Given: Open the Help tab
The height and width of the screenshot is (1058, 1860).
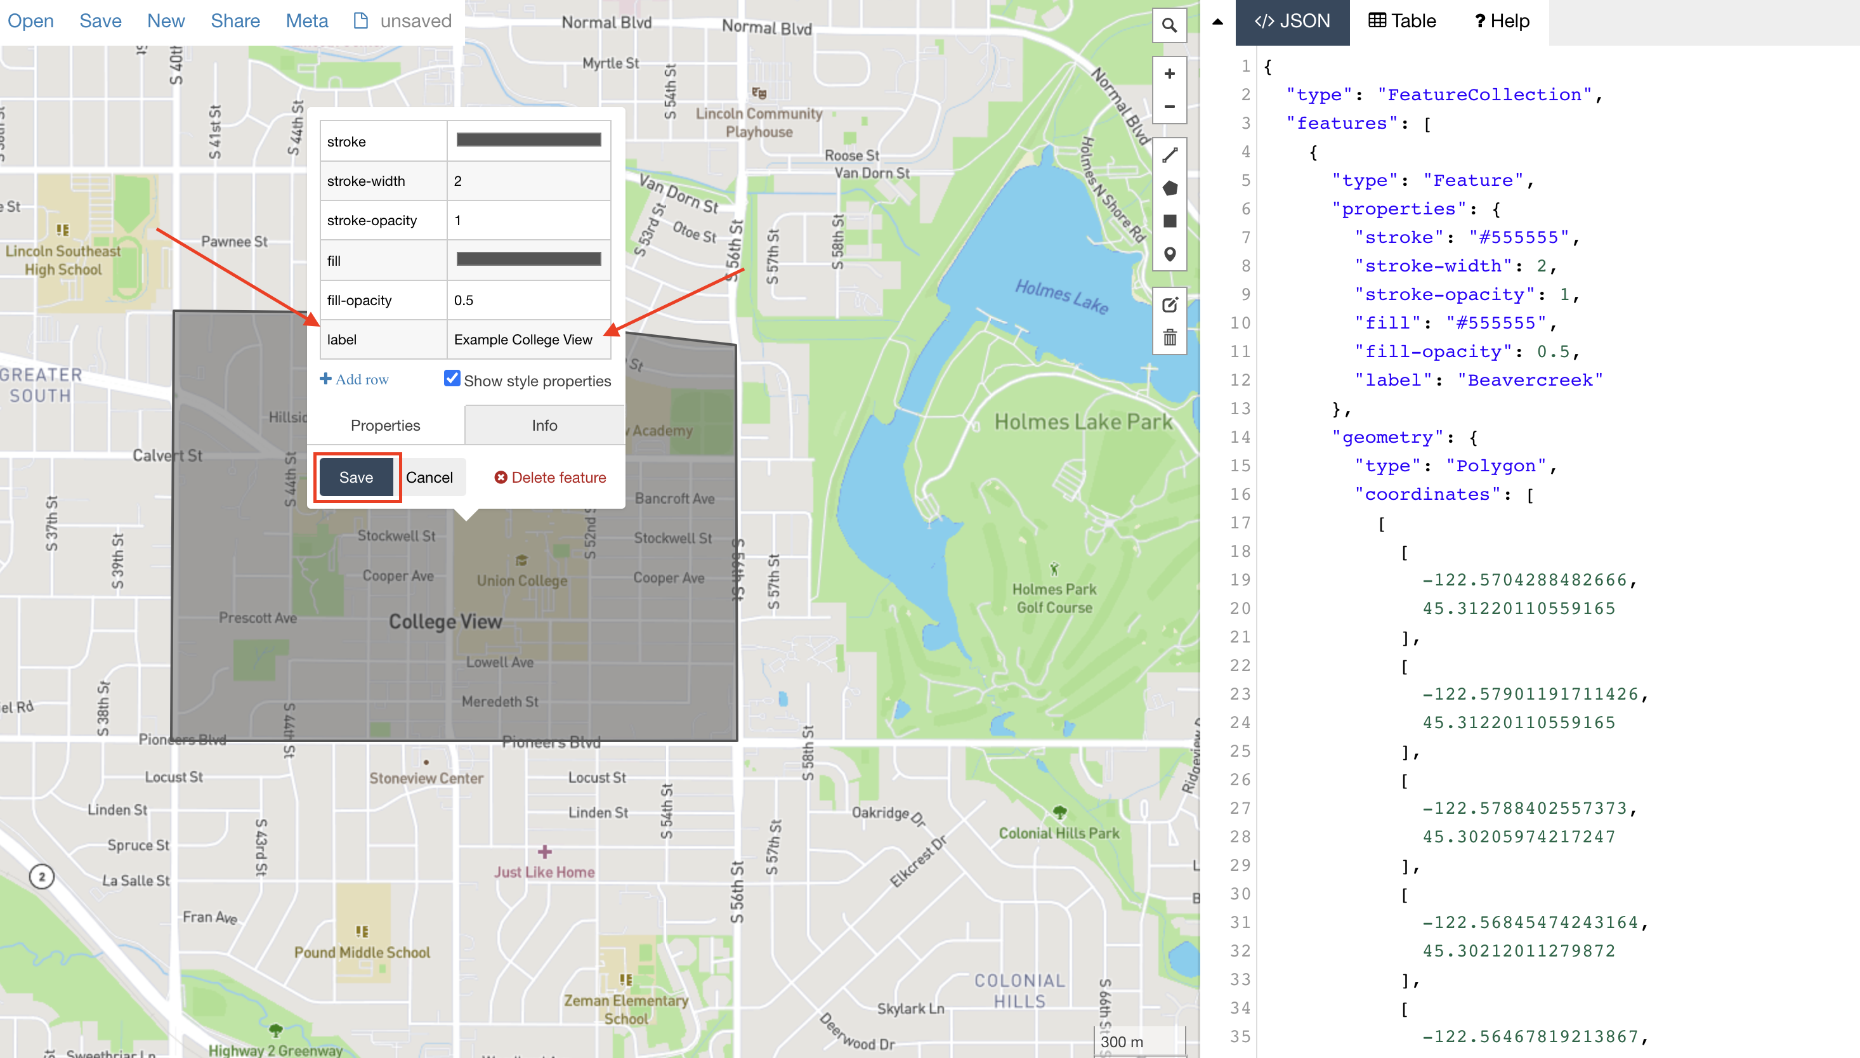Looking at the screenshot, I should 1501,22.
